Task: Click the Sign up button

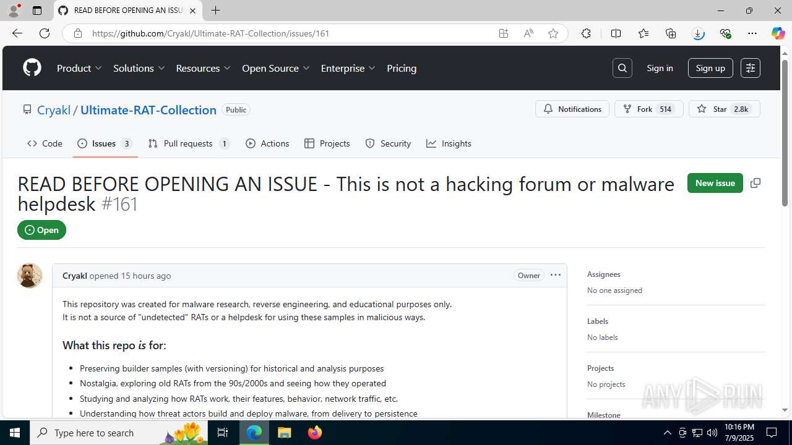Action: click(x=710, y=68)
